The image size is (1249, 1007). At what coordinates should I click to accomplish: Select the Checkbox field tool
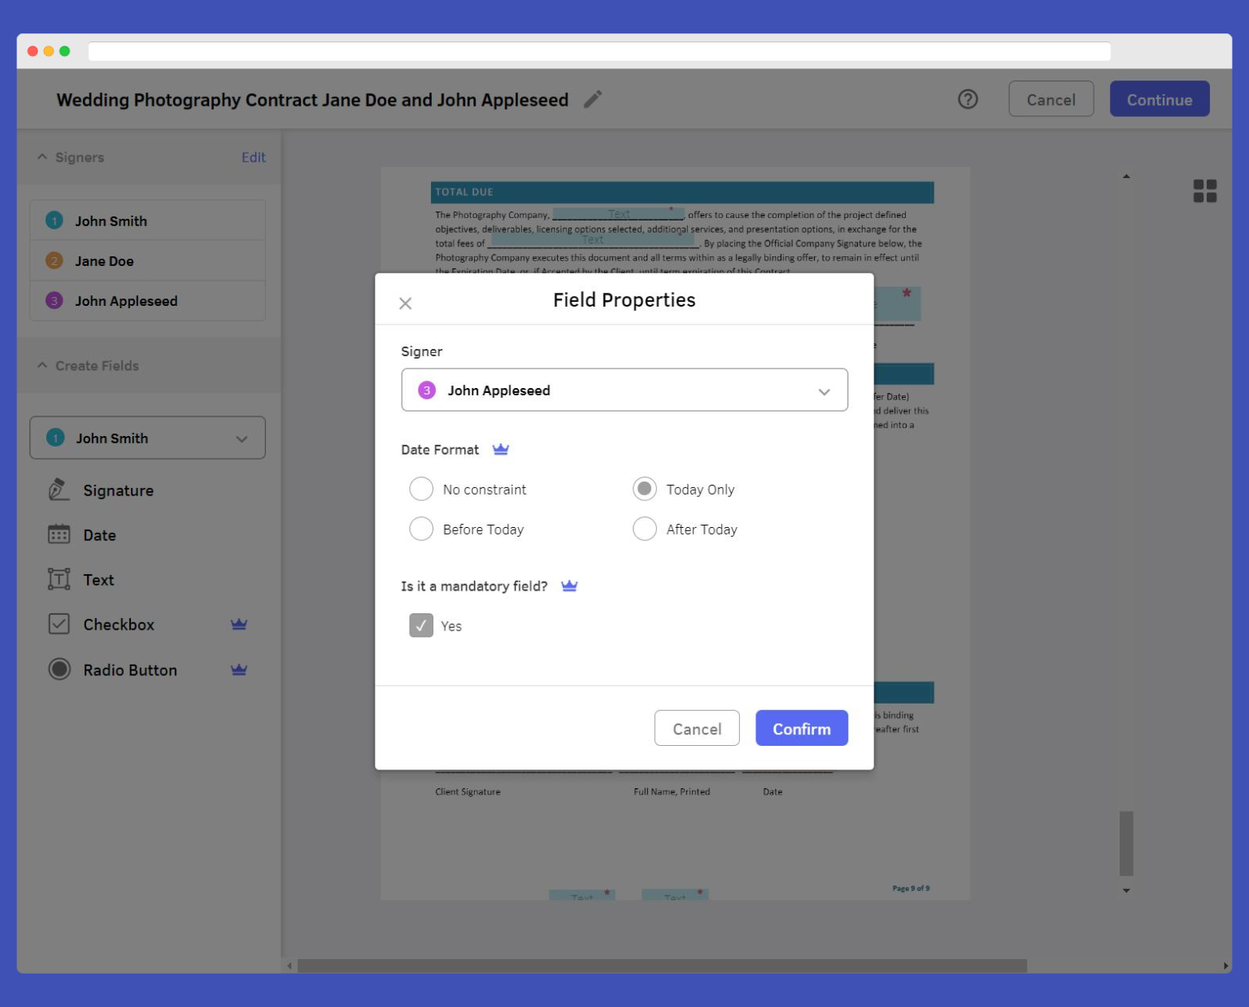[118, 624]
